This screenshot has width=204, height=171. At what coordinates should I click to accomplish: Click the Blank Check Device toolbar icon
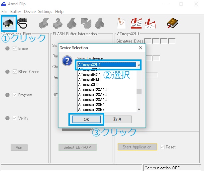58,23
